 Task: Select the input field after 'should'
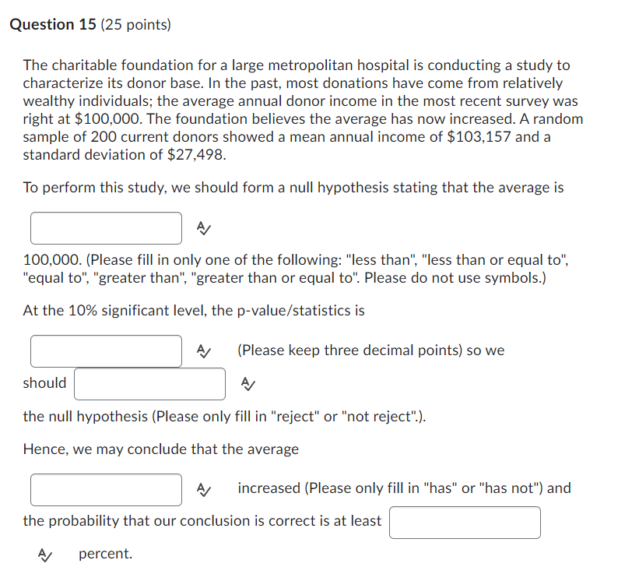(x=149, y=384)
